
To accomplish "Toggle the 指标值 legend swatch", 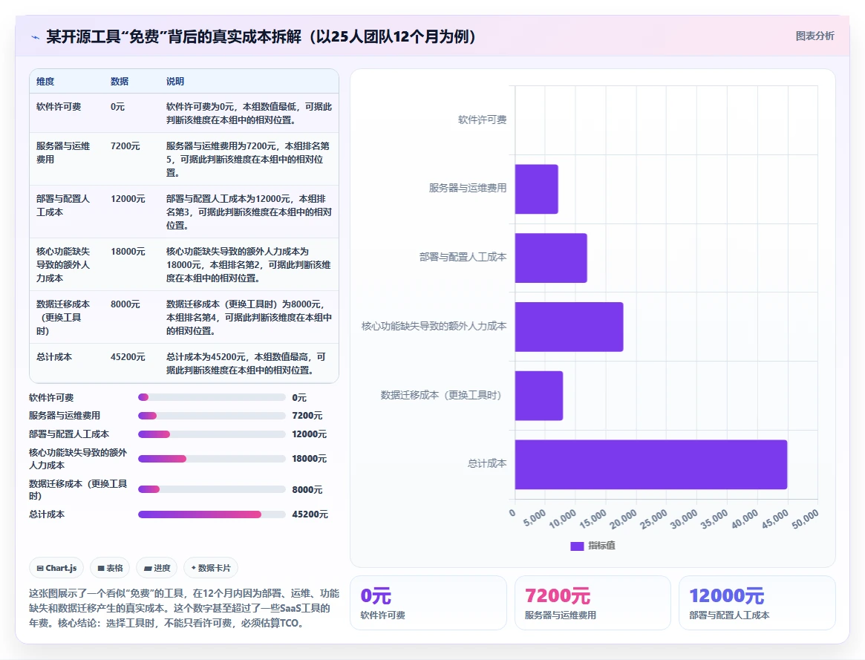I will click(x=576, y=546).
